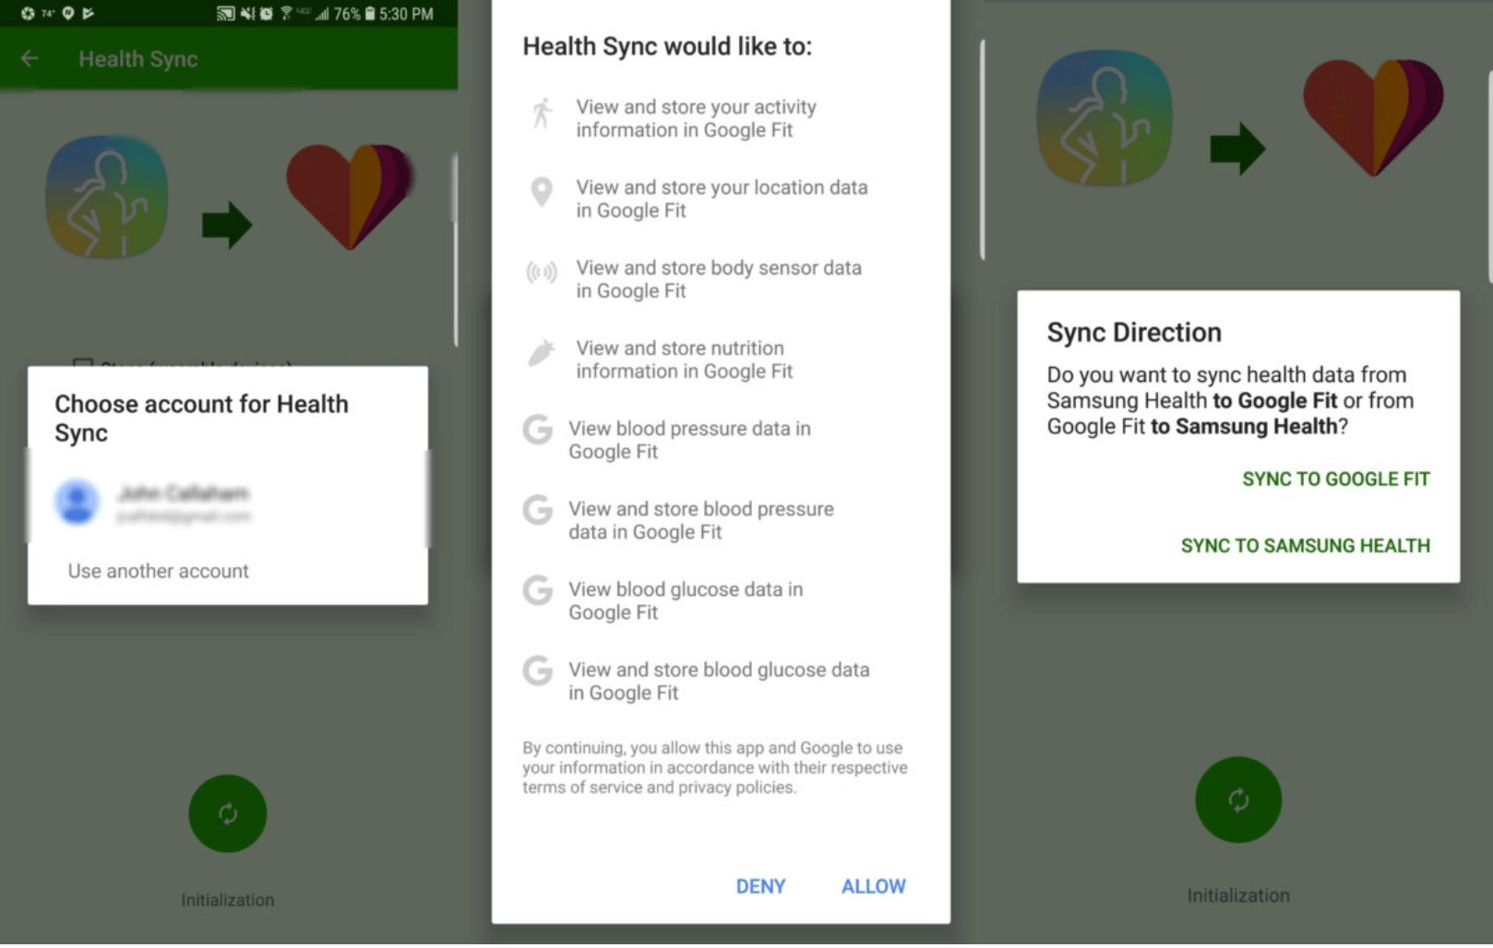The width and height of the screenshot is (1493, 948).
Task: Tap the activity walking-person permission icon
Action: pyautogui.click(x=543, y=113)
